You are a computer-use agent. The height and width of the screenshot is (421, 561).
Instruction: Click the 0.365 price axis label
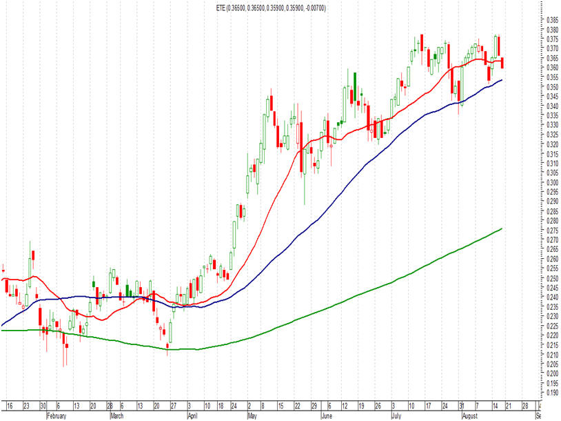point(553,58)
